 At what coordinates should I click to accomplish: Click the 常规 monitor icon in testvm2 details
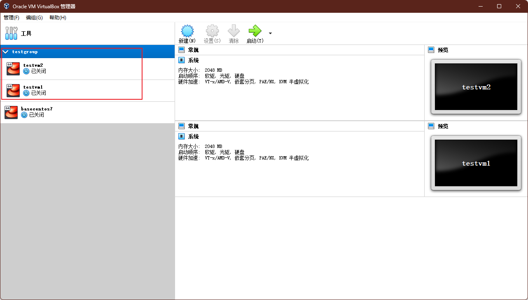(181, 50)
